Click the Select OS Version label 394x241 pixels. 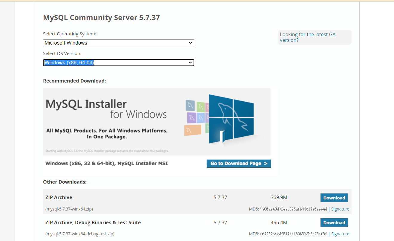(62, 54)
